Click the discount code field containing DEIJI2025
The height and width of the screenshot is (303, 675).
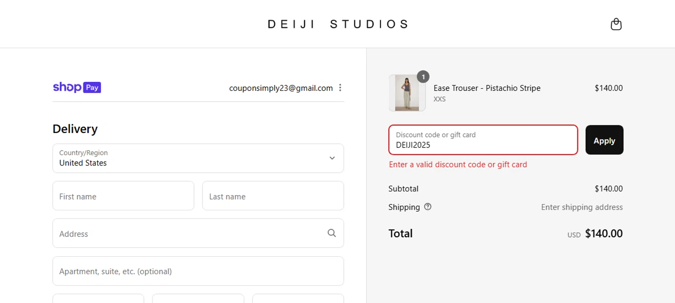click(x=483, y=140)
